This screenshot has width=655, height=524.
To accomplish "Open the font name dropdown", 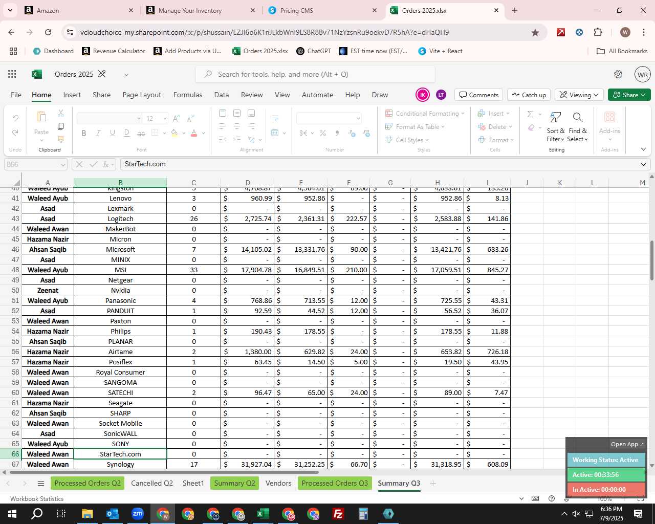I will click(139, 119).
